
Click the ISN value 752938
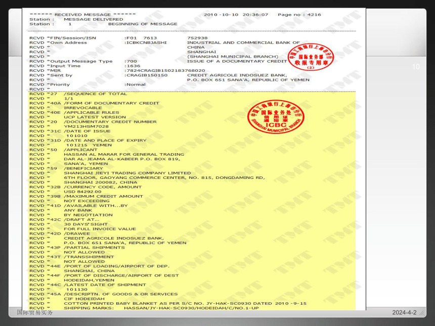[197, 38]
